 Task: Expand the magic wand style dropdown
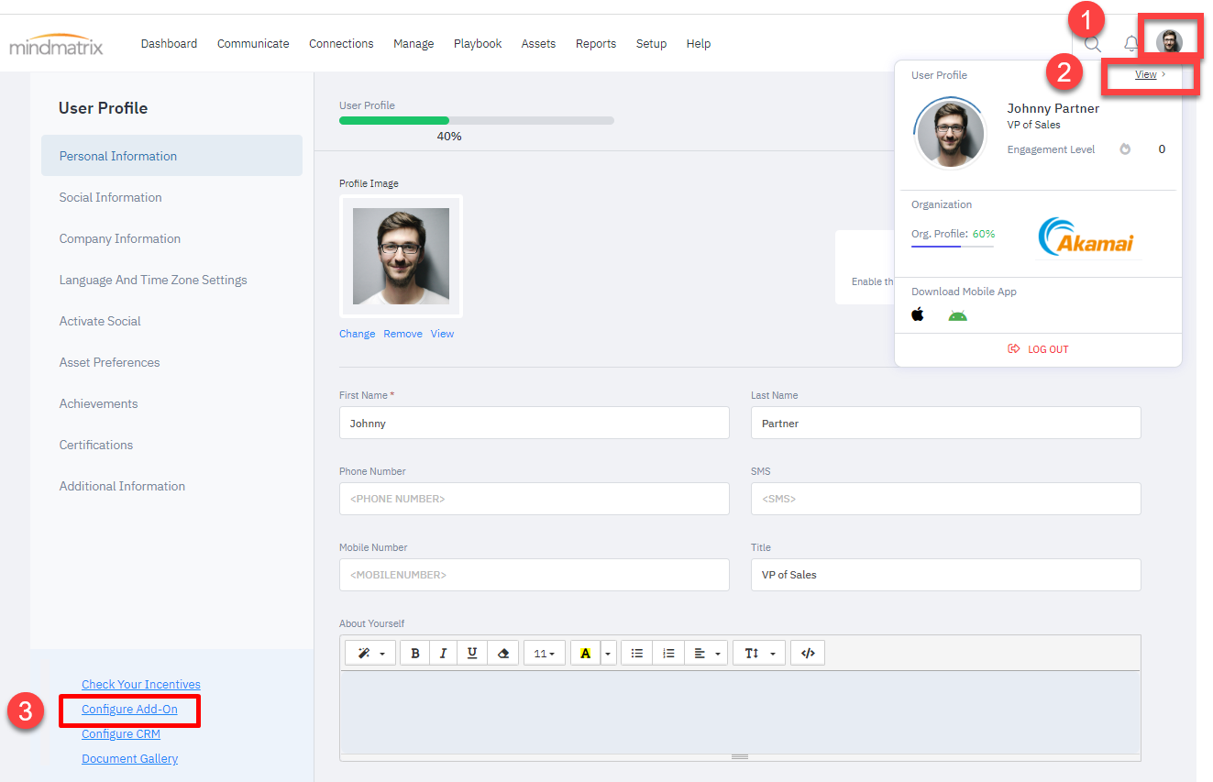(371, 654)
